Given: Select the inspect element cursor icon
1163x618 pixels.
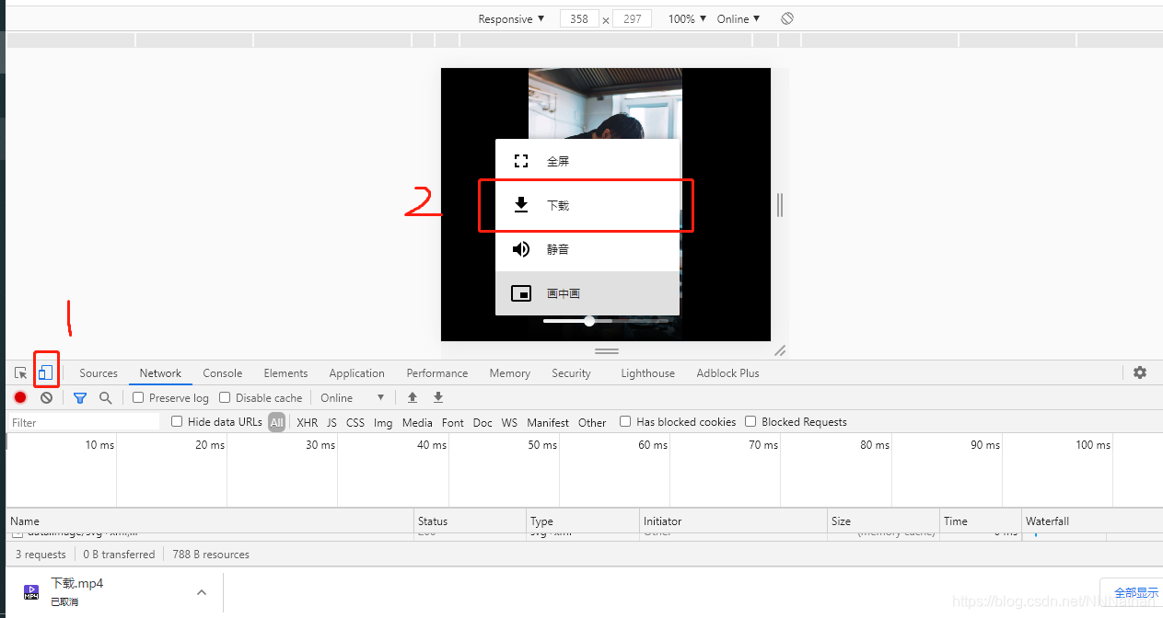Looking at the screenshot, I should tap(20, 372).
